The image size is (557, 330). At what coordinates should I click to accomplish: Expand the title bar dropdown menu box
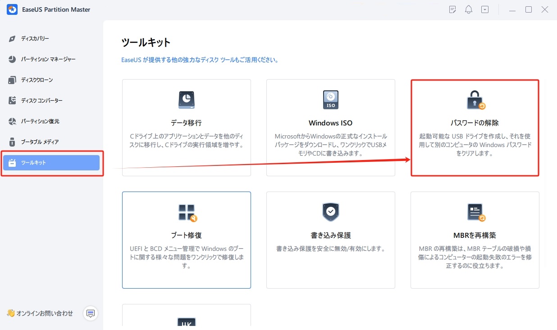click(x=484, y=9)
